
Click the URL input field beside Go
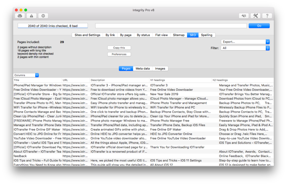pyautogui.click(x=171, y=26)
